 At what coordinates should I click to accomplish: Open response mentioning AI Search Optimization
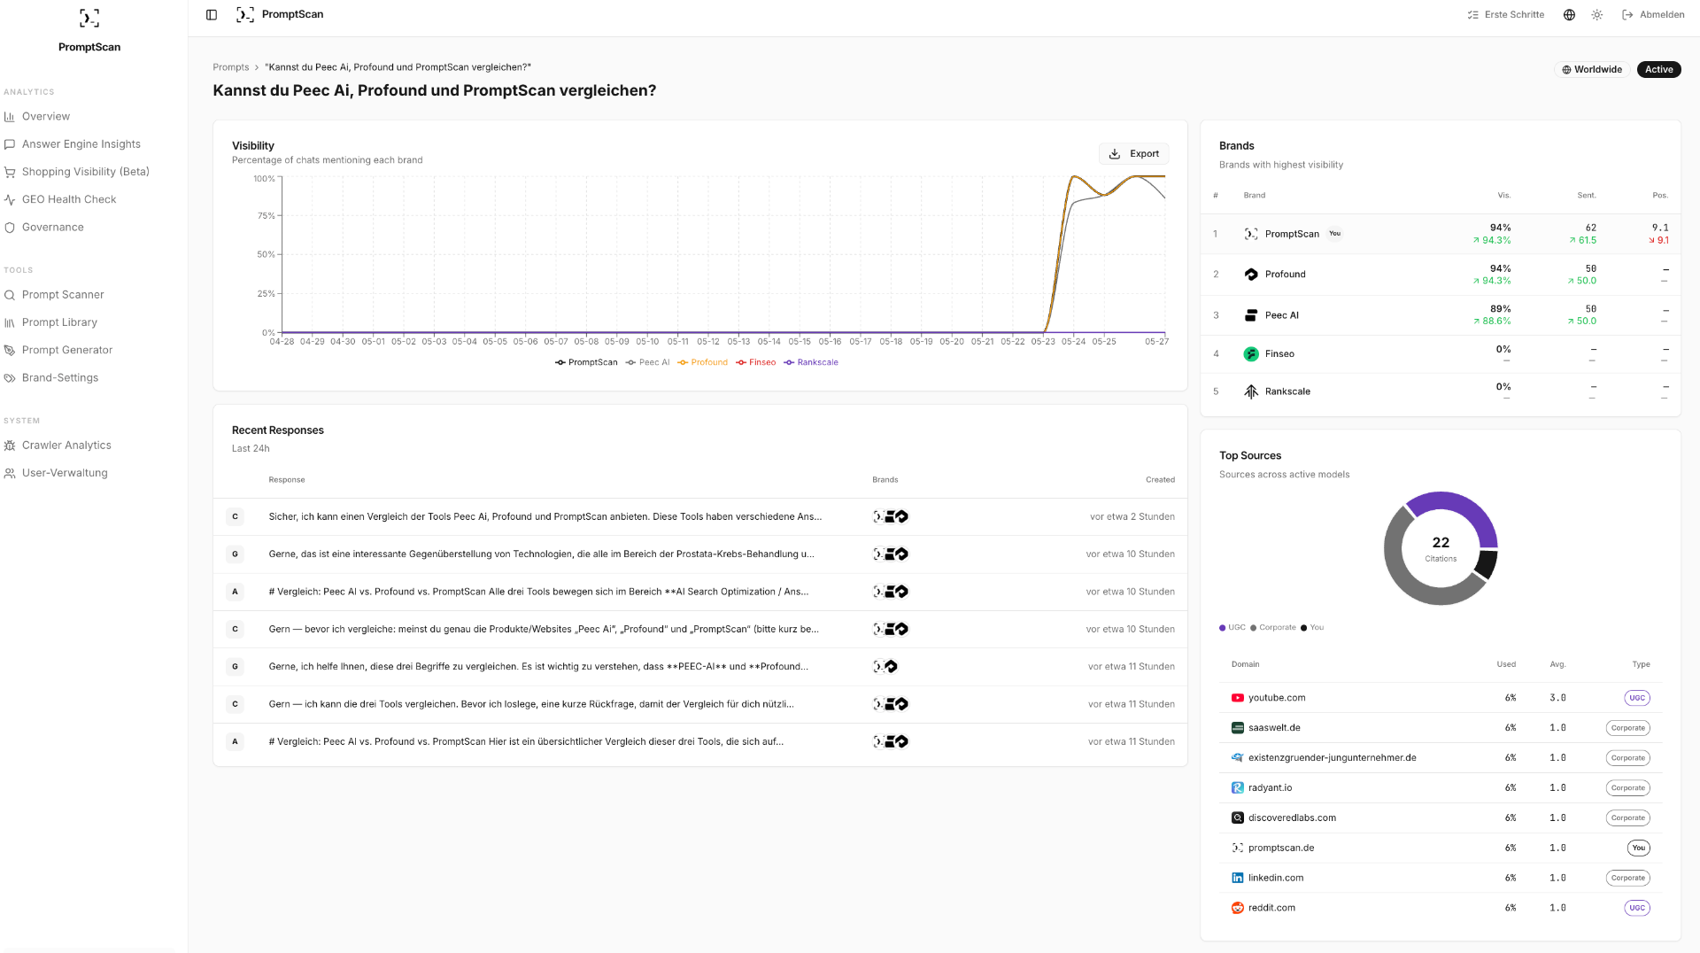[700, 592]
